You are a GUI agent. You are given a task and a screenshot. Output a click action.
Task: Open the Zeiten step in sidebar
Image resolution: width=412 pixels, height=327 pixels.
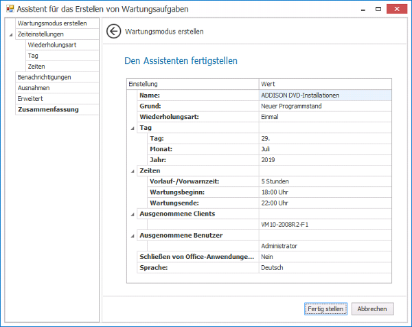click(x=62, y=66)
